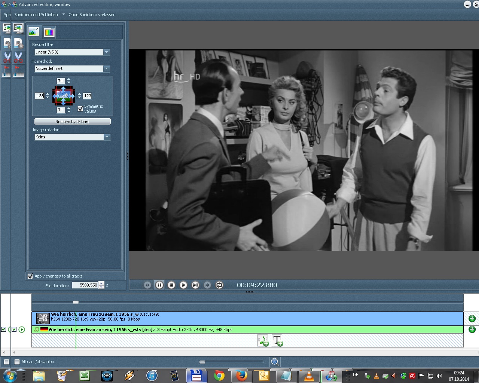The image size is (479, 383).
Task: Click the green play circle beside audio track
Action: [22, 330]
